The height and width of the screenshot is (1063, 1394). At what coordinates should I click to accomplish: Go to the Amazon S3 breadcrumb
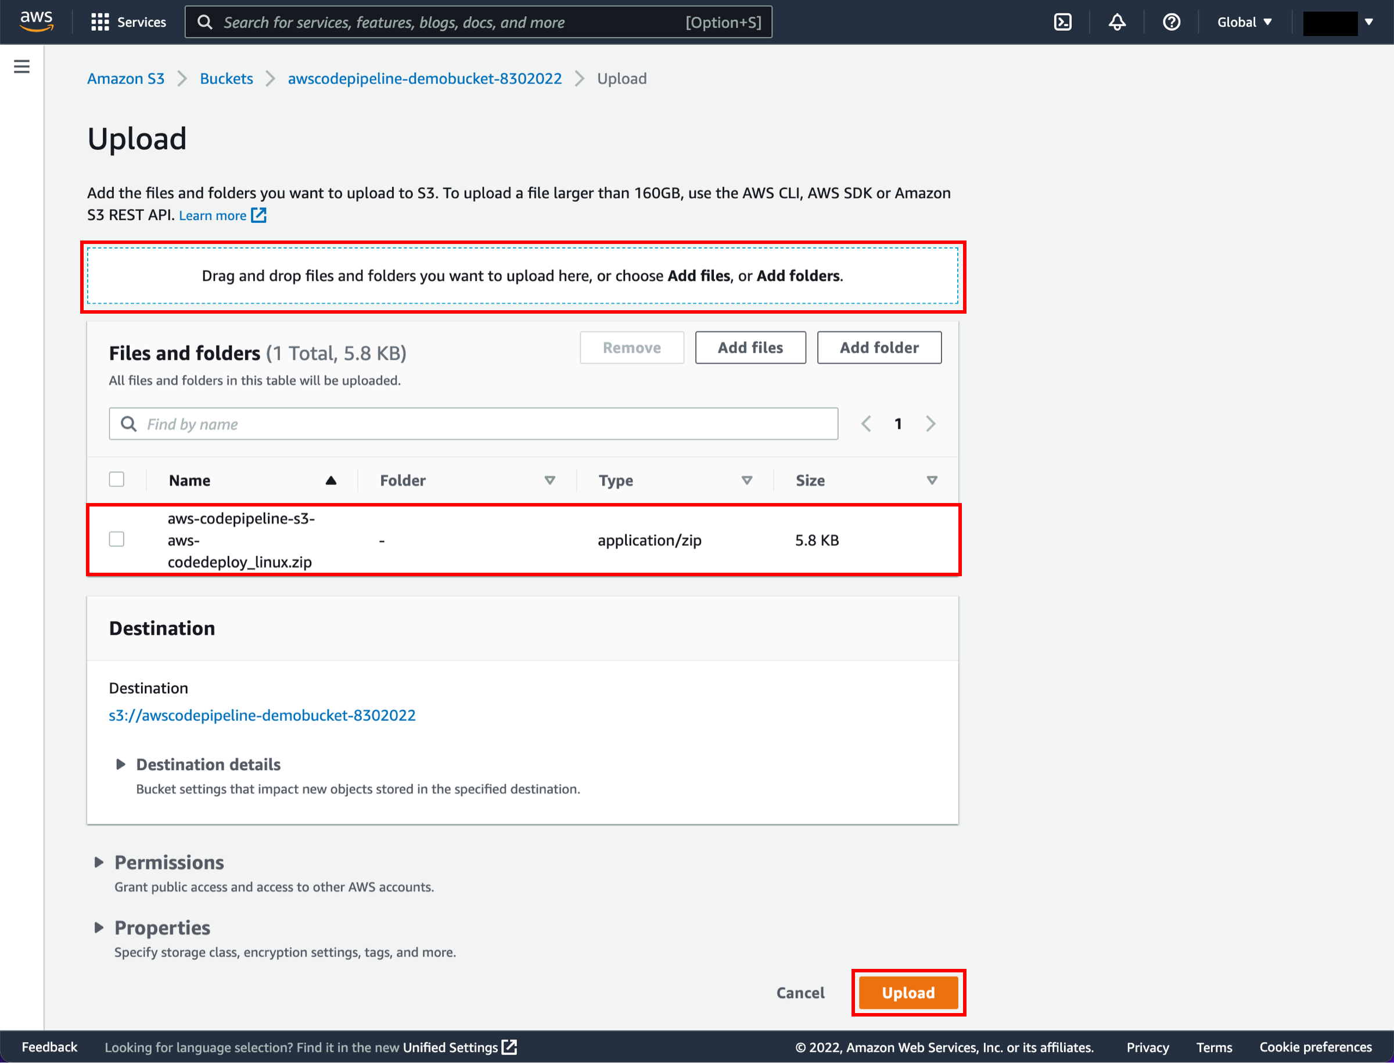125,78
